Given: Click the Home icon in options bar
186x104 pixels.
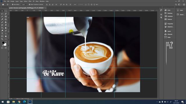Looking at the screenshot, I should (3, 5).
